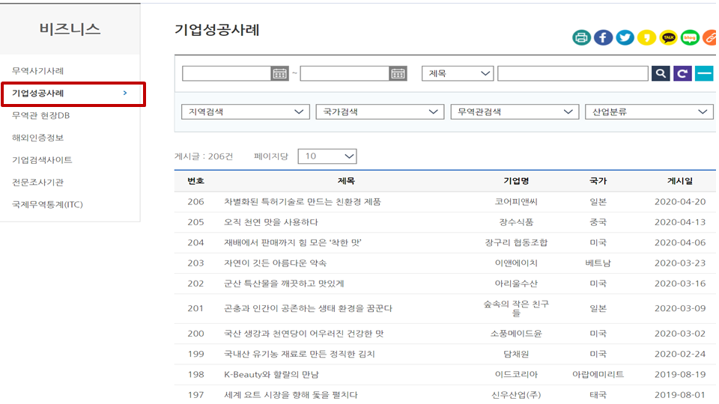Click the 기업명 column header
The height and width of the screenshot is (404, 719).
[516, 181]
